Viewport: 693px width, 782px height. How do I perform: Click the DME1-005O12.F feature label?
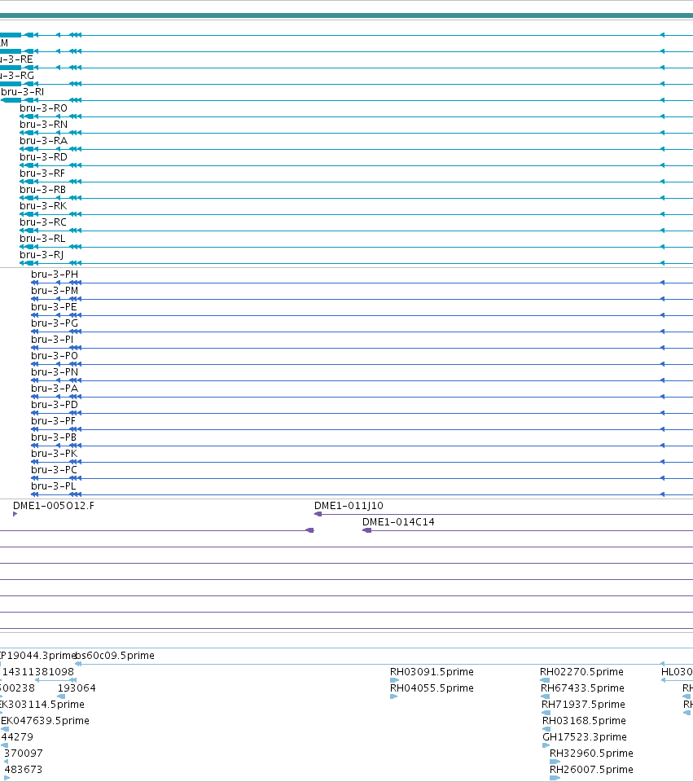pyautogui.click(x=54, y=506)
